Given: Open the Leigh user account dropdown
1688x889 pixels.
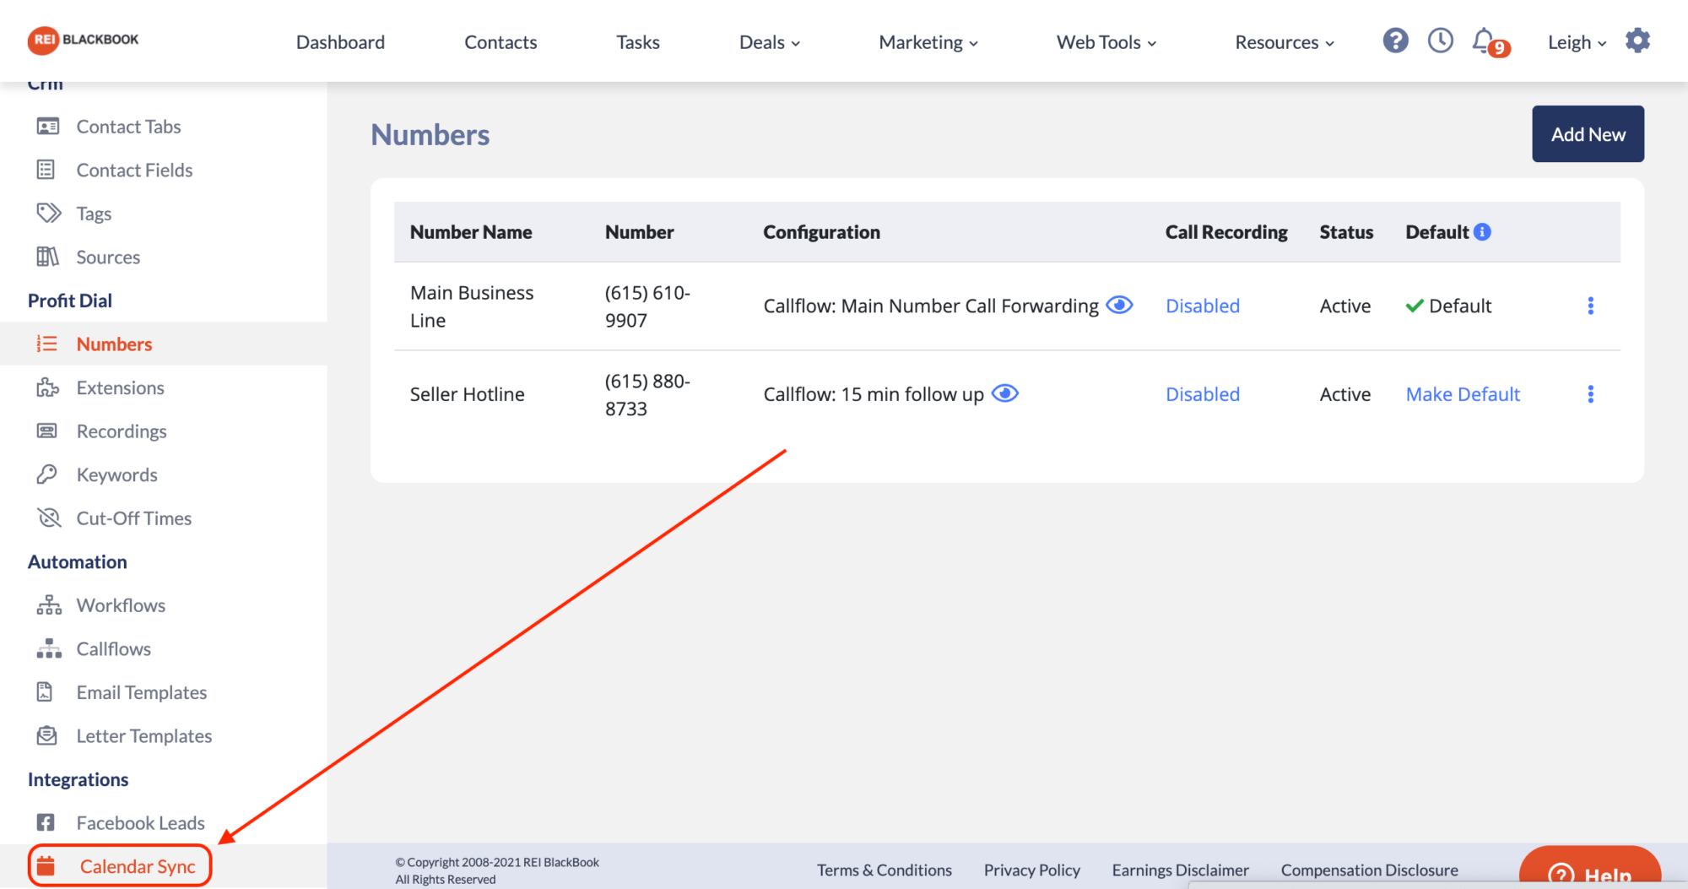Looking at the screenshot, I should click(x=1577, y=42).
